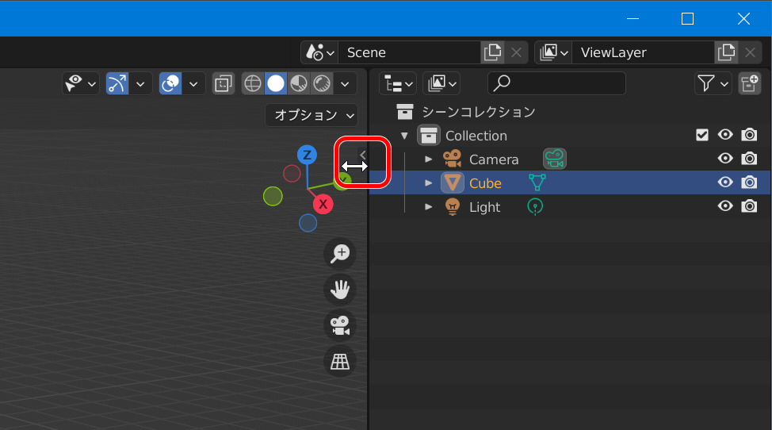
Task: Disable Cube in renders
Action: (749, 182)
